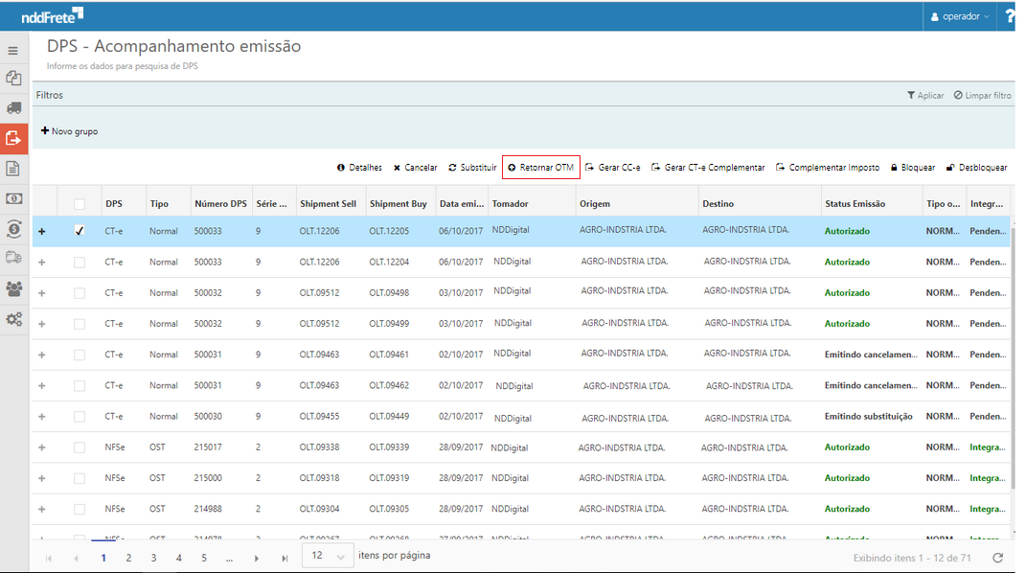Click the help question mark icon
Image resolution: width=1026 pixels, height=573 pixels.
[x=1011, y=16]
